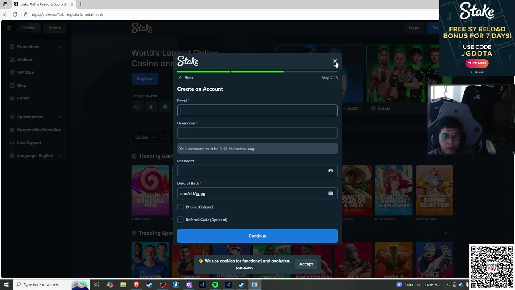The width and height of the screenshot is (515, 290).
Task: Sign up with the Facebook icon
Action: click(x=151, y=107)
